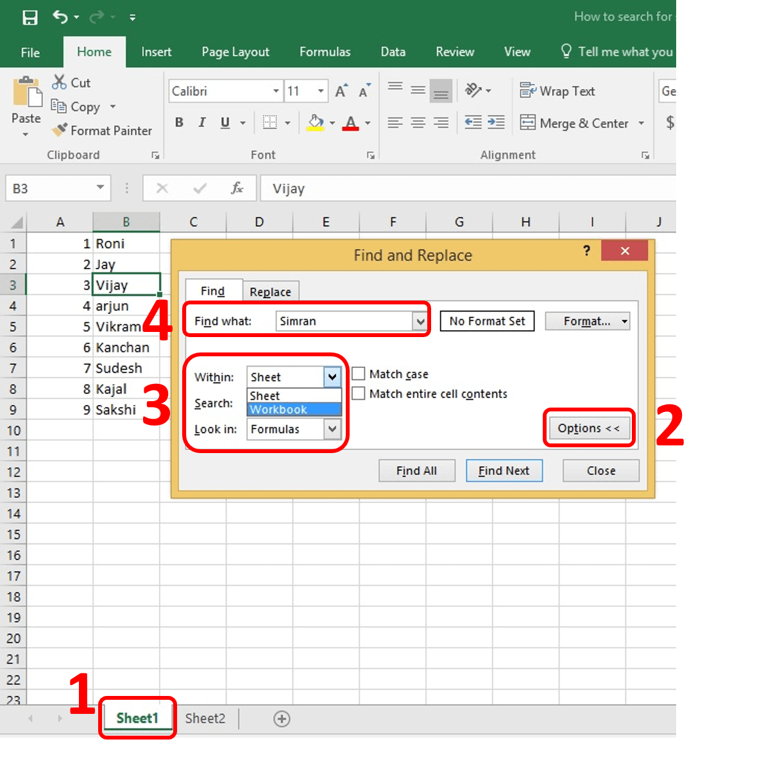Click the Copy icon
This screenshot has height=769, width=757.
(58, 106)
